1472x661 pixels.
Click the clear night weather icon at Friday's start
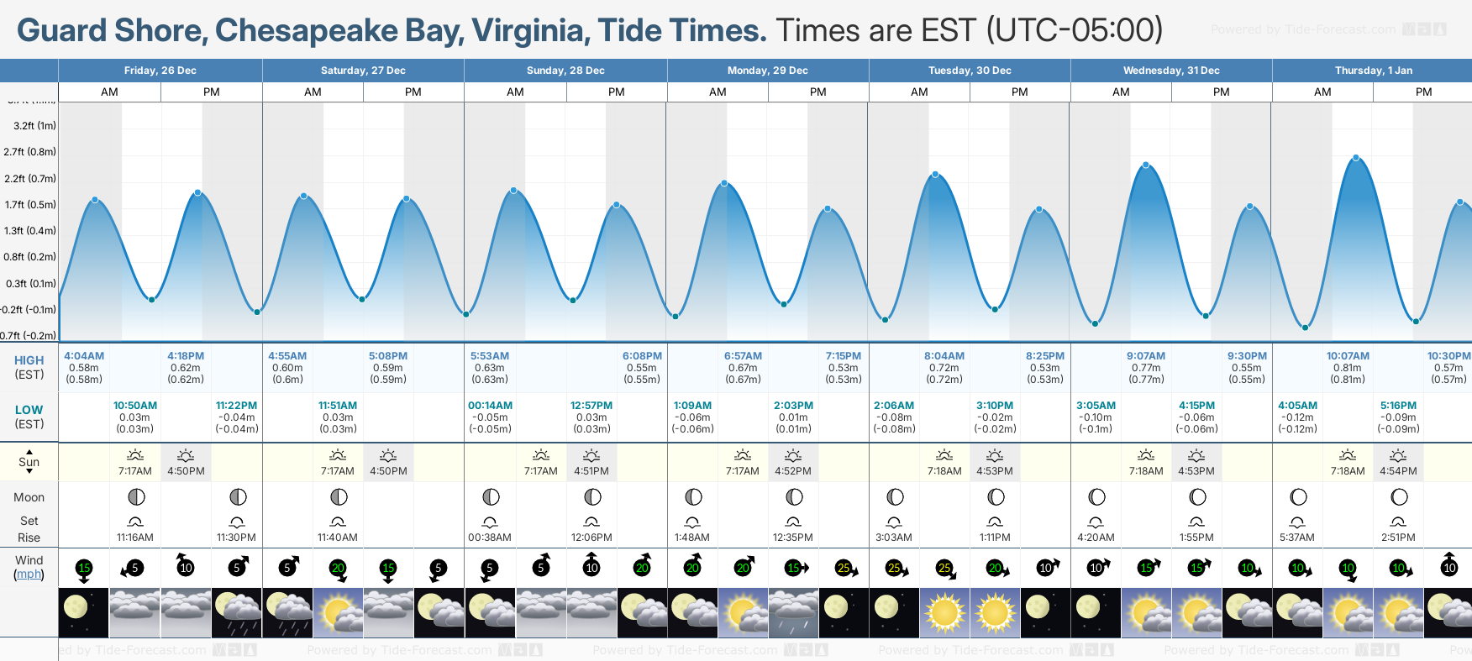pyautogui.click(x=83, y=612)
